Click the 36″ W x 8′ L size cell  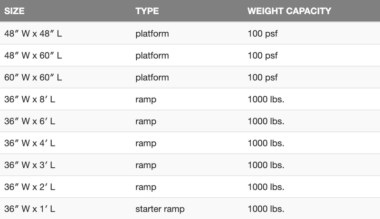point(30,99)
